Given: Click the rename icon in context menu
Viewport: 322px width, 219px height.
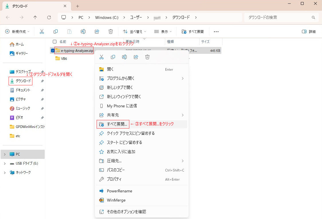Looking at the screenshot, I should tap(124, 57).
